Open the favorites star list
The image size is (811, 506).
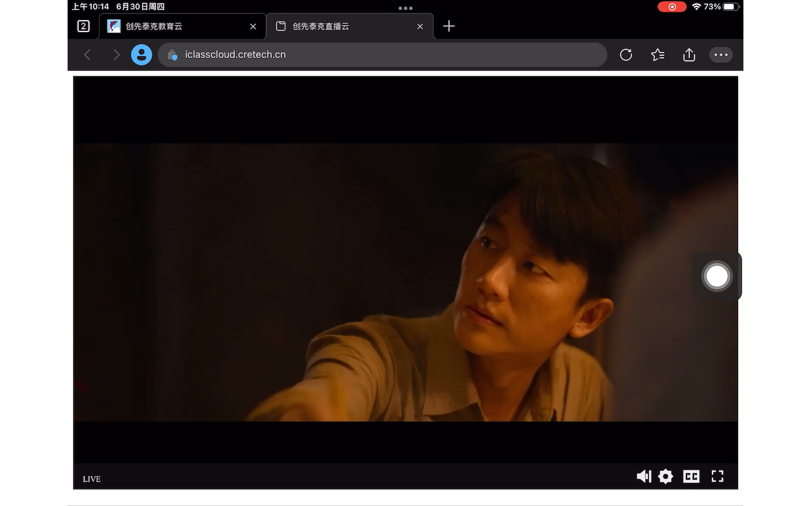657,55
